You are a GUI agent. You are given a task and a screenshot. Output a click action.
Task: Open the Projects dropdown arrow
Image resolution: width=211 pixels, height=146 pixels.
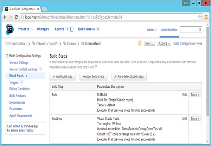tap(32, 30)
